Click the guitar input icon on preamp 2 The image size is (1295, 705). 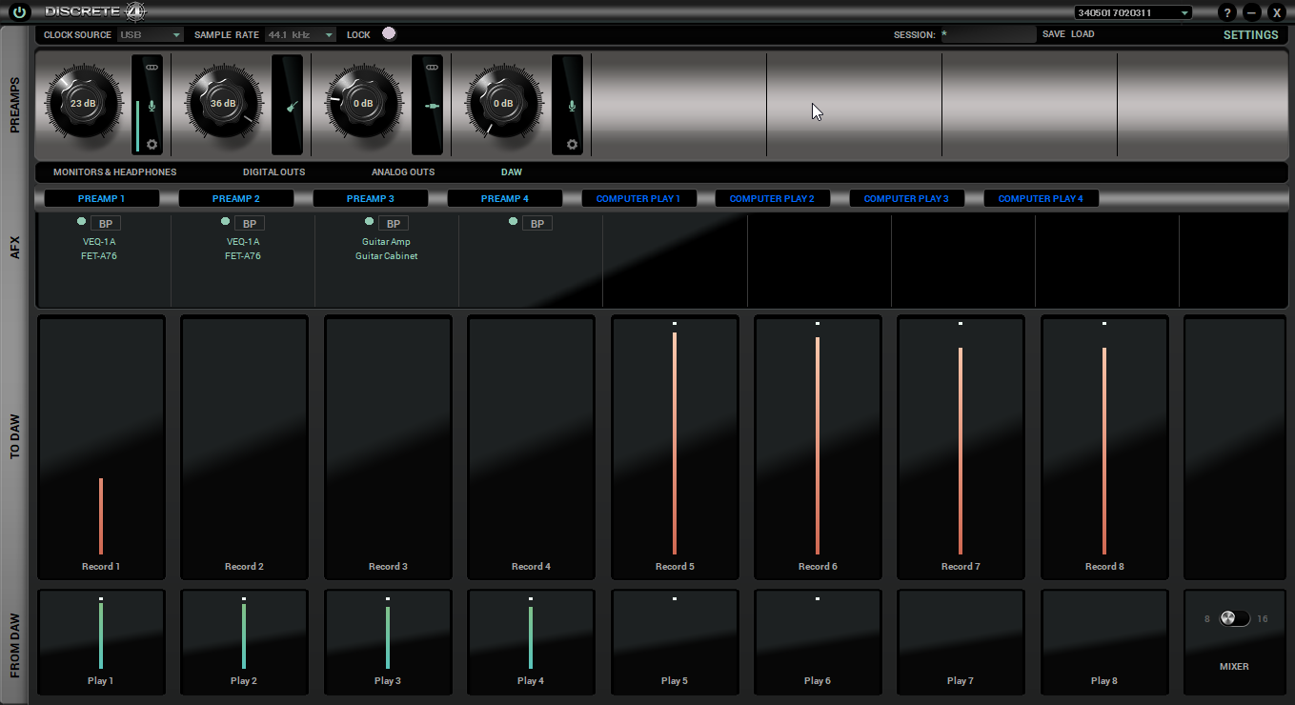292,107
